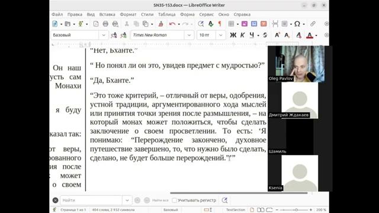Open Print Preview

115,24
